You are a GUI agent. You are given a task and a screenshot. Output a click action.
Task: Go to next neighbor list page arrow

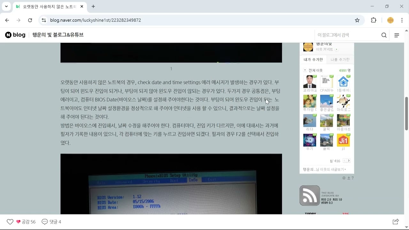pos(349,161)
